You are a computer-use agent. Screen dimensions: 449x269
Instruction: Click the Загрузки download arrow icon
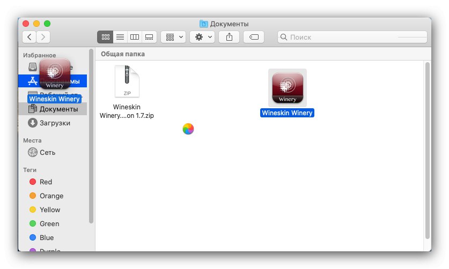(33, 123)
